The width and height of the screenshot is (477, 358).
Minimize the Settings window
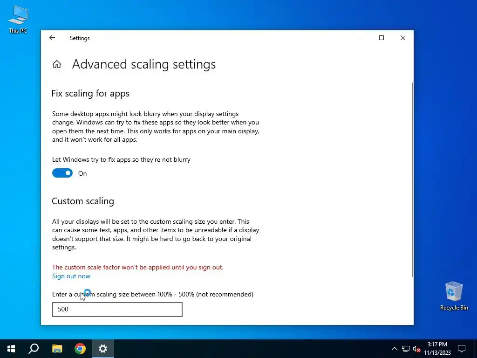(x=360, y=38)
